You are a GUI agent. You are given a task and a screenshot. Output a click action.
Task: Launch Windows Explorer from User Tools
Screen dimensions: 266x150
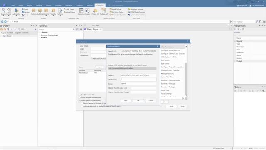pos(136,9)
